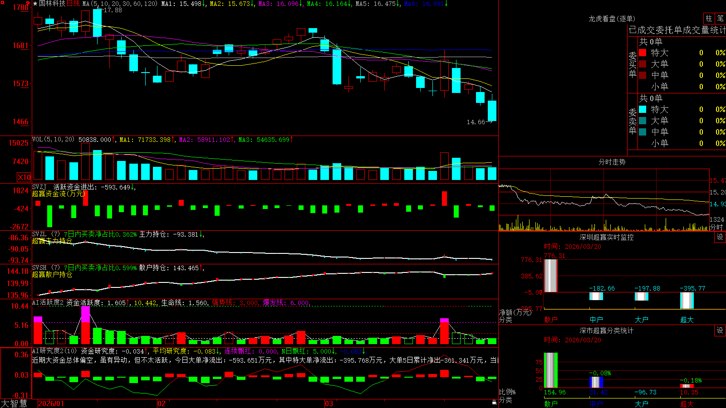Click 已成交委托单成交量统计 header
The image size is (726, 408).
coord(677,30)
